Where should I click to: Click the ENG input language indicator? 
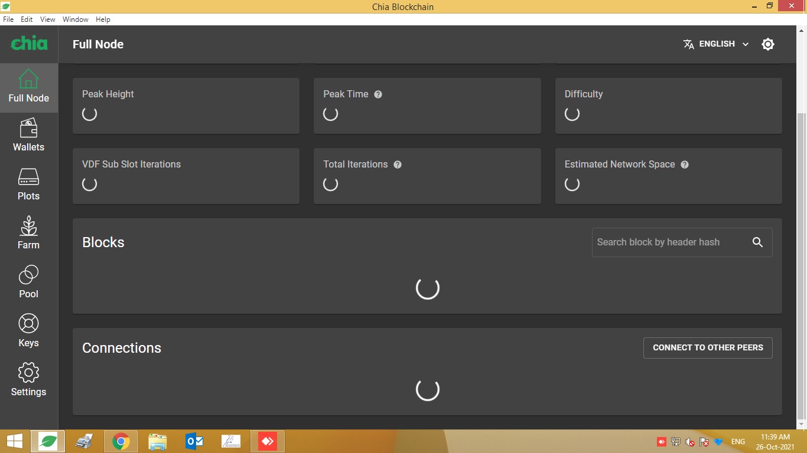[738, 442]
